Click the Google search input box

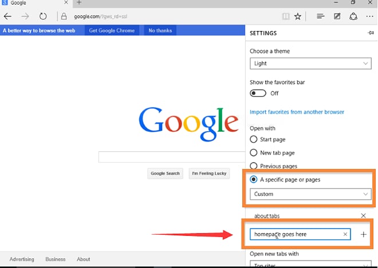172,157
